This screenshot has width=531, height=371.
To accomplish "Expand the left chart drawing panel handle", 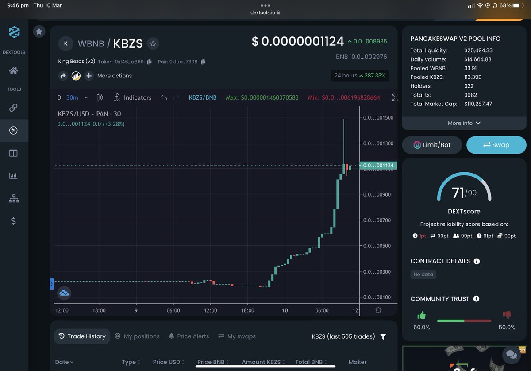I will (52, 284).
